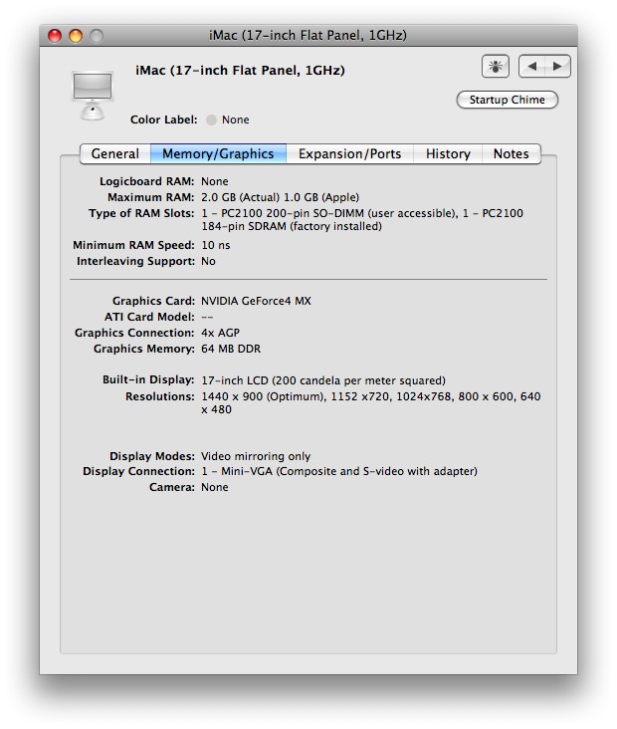Viewport: 617px width, 729px height.
Task: Click Logicboard RAM value 'None'
Action: tap(215, 181)
